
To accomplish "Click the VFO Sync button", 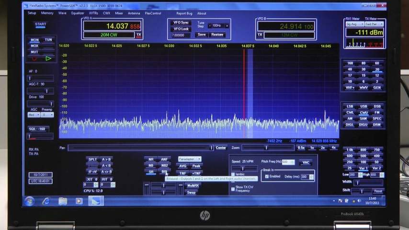I will click(x=181, y=23).
